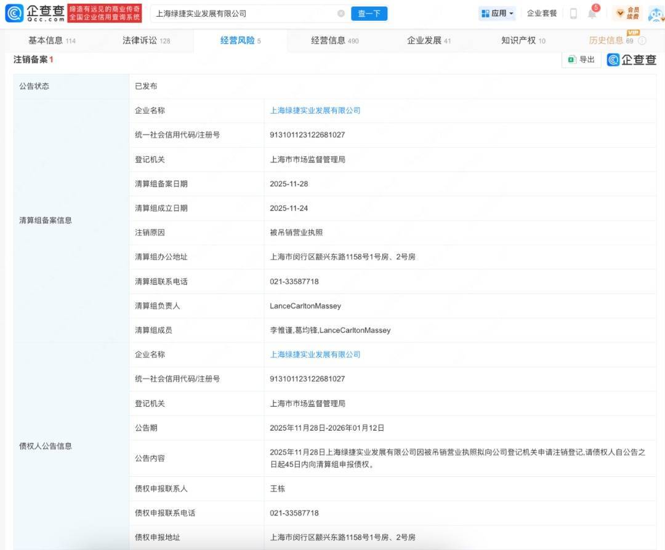Switch to the 经营信息 tab
Image resolution: width=665 pixels, height=550 pixels.
pos(329,40)
